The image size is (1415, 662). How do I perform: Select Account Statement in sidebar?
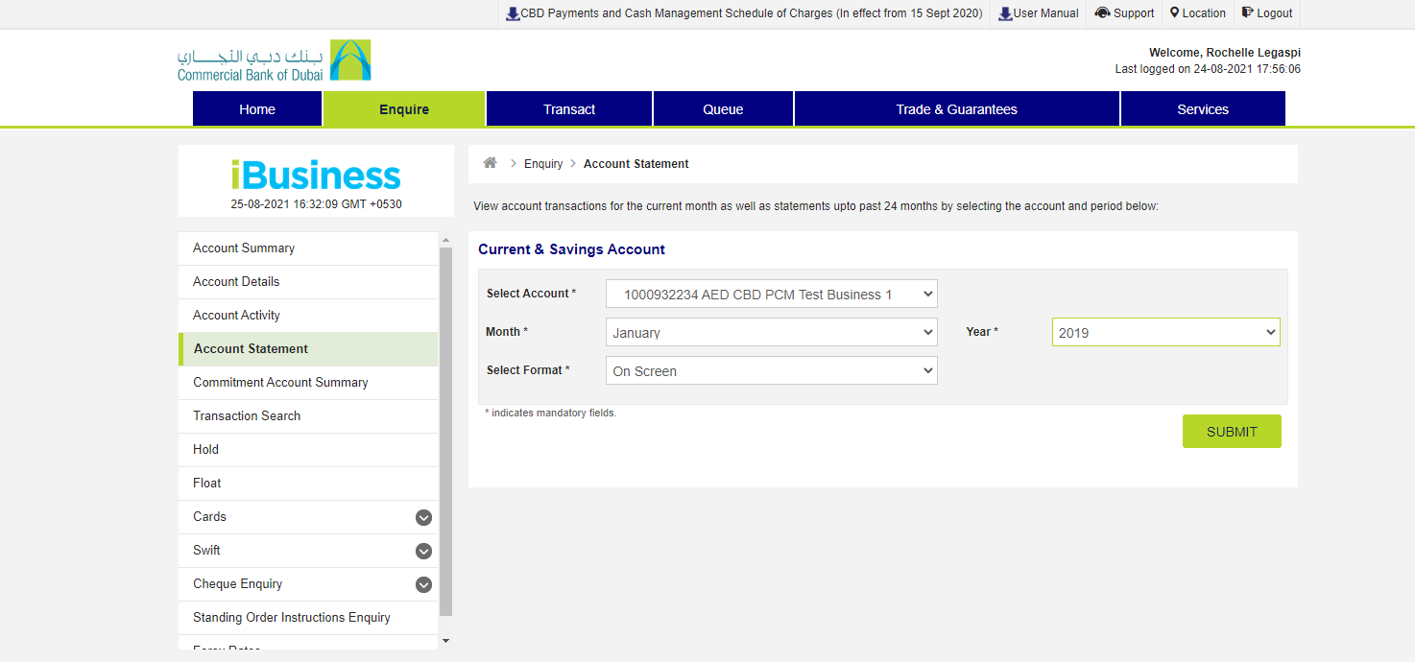pos(308,349)
